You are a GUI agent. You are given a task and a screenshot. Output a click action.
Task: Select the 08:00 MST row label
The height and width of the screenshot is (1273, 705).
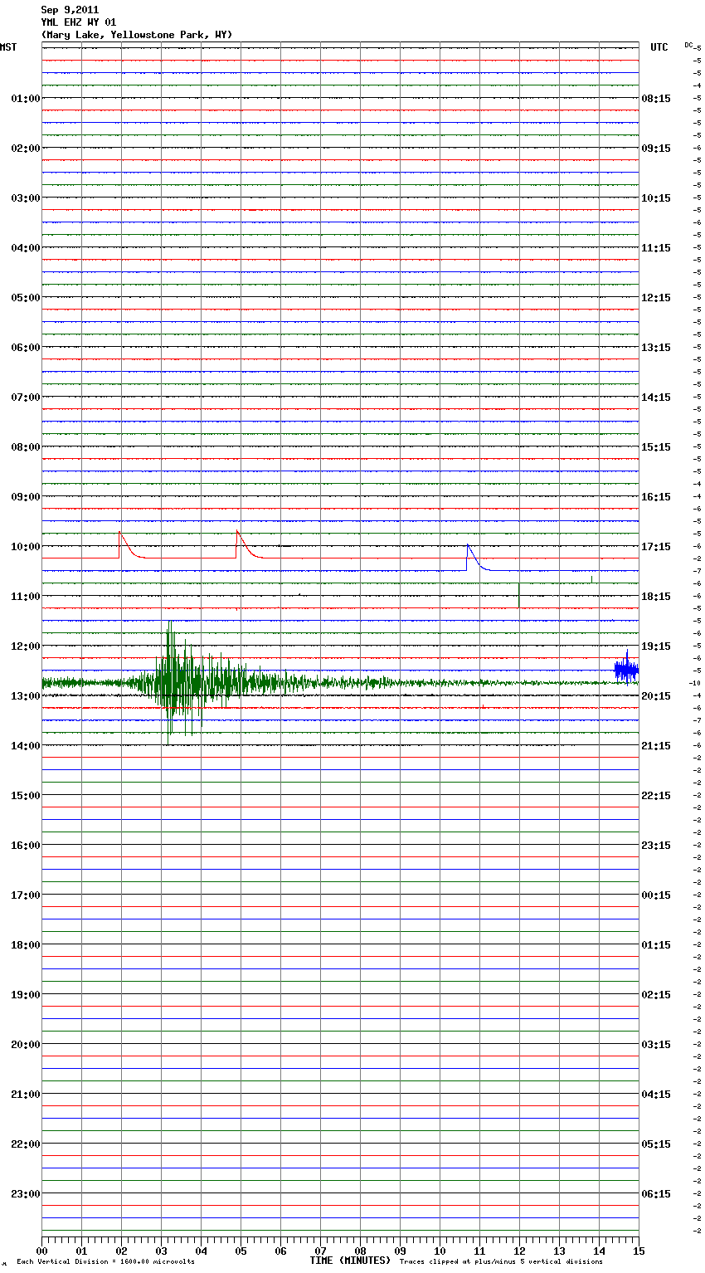tap(25, 446)
